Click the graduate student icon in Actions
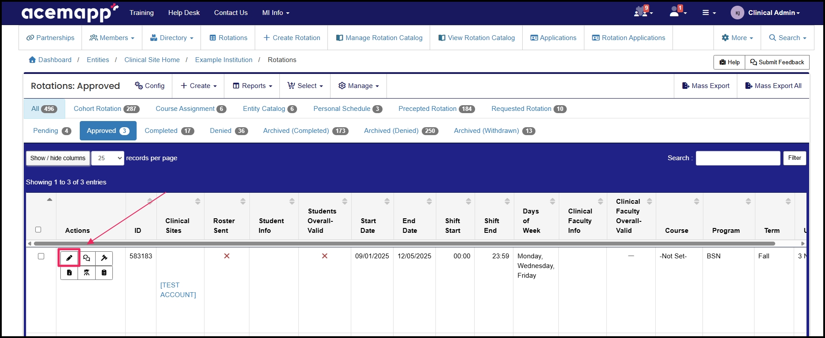825x338 pixels. tap(87, 273)
